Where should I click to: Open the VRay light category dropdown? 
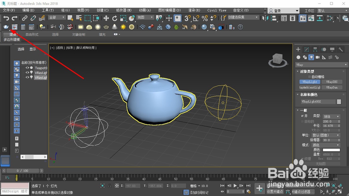[321, 65]
